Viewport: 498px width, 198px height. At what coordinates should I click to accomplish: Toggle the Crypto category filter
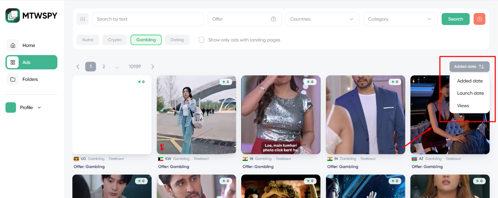114,40
